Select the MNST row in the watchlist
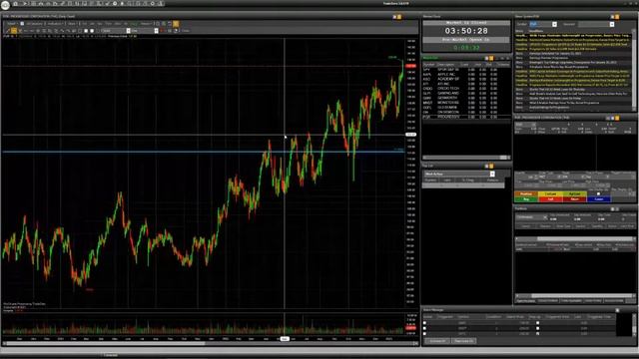The width and height of the screenshot is (639, 359). click(x=466, y=103)
